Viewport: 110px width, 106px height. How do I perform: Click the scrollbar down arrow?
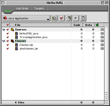pos(106,98)
